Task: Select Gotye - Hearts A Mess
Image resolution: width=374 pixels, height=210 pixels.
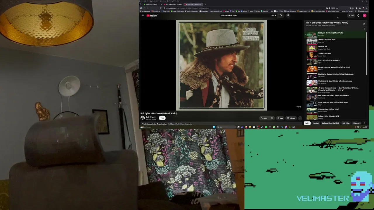Action: tap(335, 104)
